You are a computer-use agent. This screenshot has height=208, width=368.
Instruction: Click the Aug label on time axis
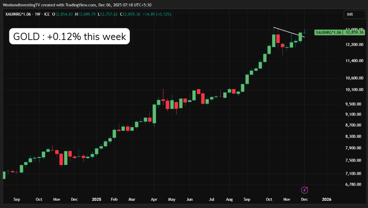pyautogui.click(x=230, y=199)
